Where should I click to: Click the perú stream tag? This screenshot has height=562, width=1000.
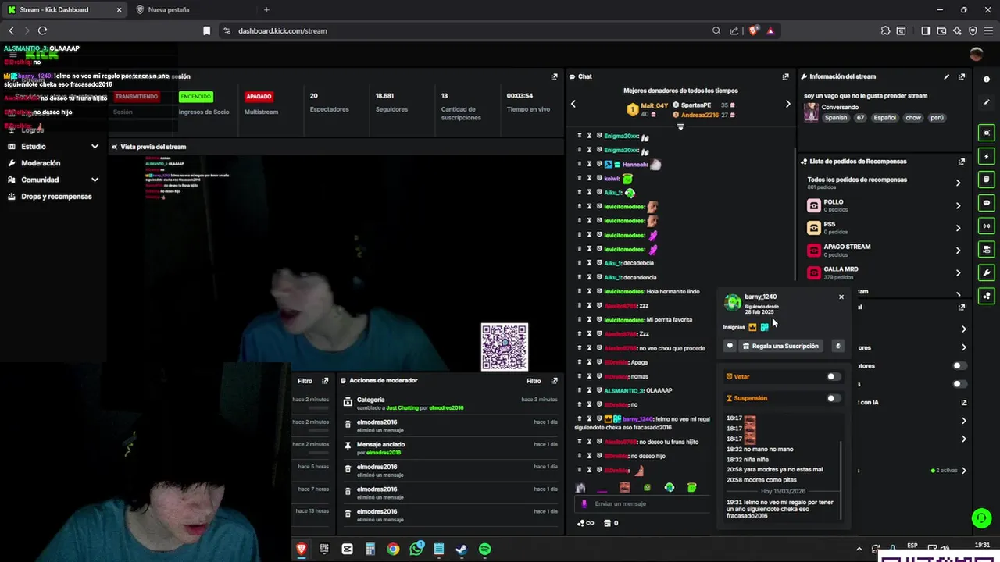click(937, 118)
